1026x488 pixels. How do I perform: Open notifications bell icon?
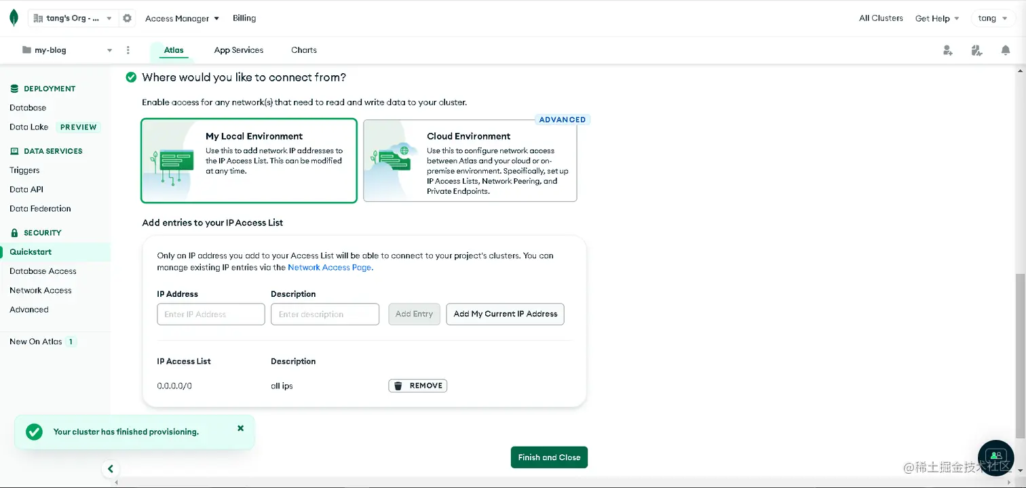tap(1006, 50)
